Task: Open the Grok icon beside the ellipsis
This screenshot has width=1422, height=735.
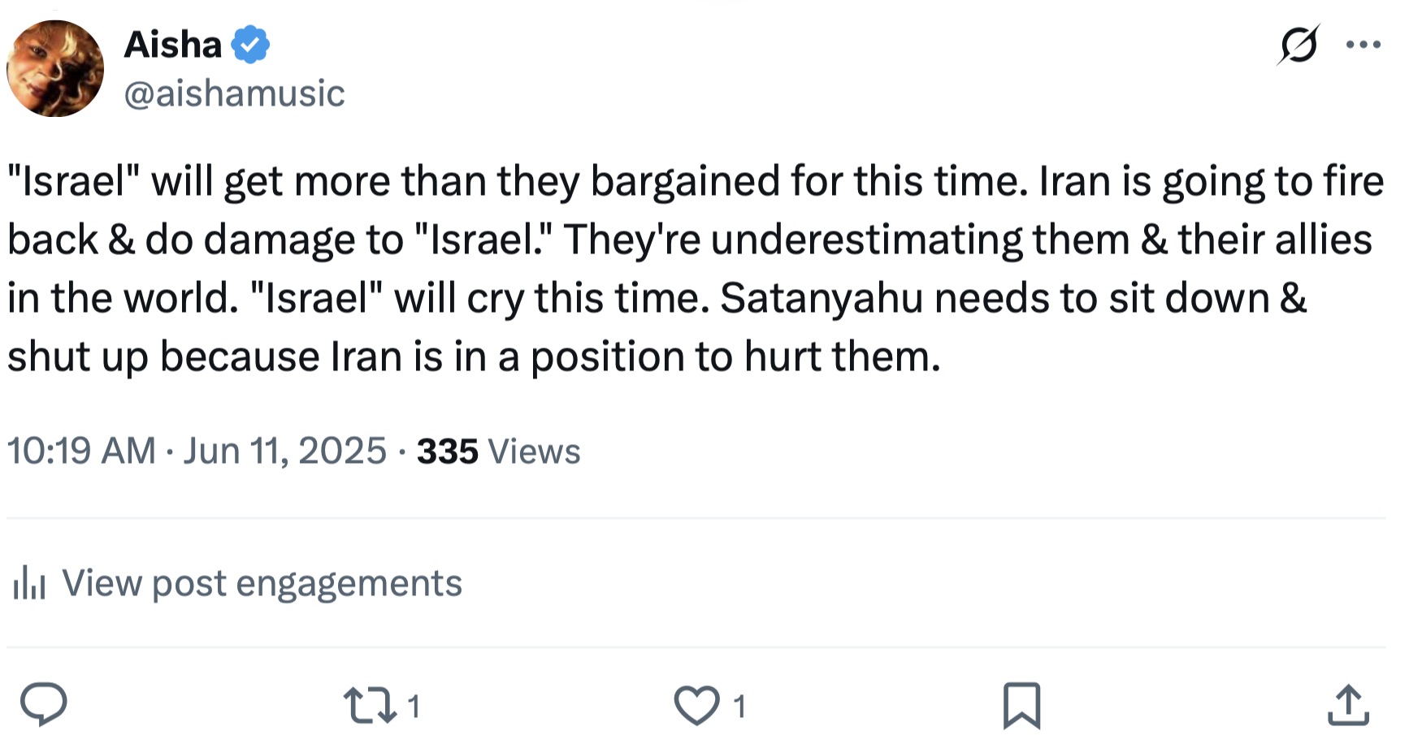Action: (1298, 45)
